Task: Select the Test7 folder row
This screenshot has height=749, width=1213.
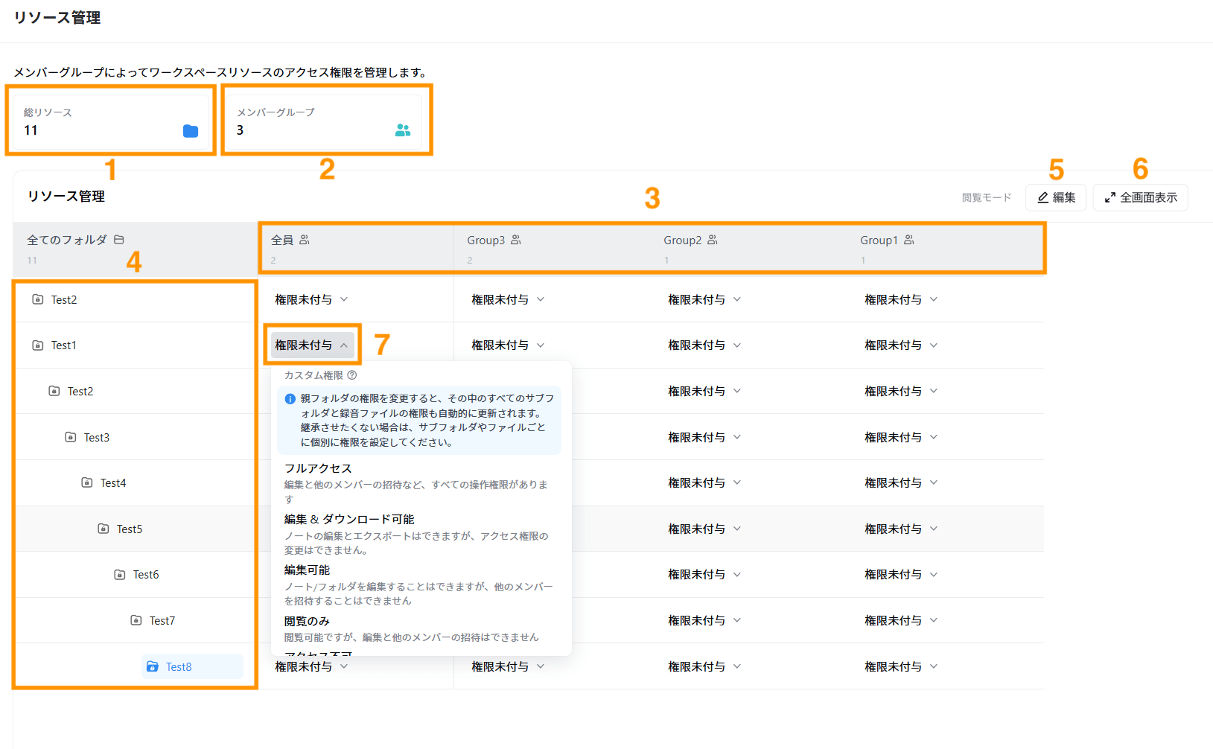Action: (x=135, y=620)
